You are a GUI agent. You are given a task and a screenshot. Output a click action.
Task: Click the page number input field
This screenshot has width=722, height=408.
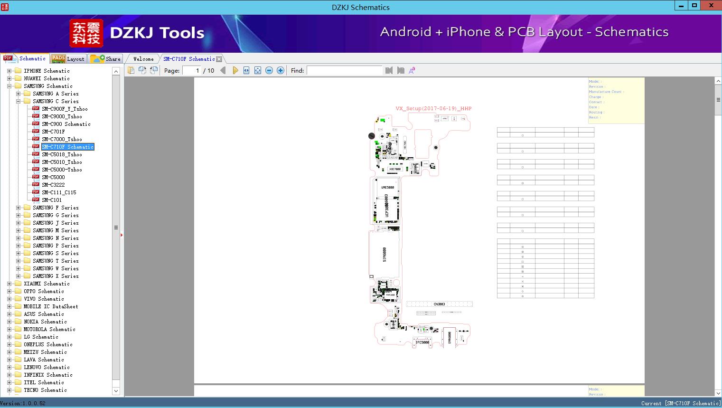click(192, 70)
